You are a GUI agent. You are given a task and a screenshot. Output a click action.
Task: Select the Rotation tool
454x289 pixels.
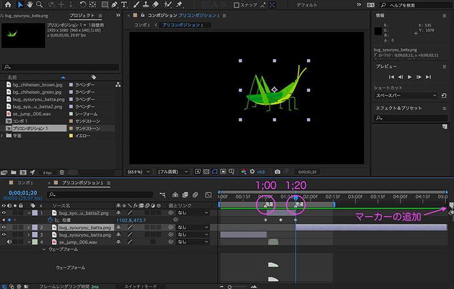pyautogui.click(x=83, y=5)
